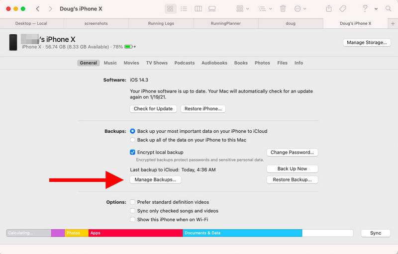Switch to list view

tap(184, 9)
